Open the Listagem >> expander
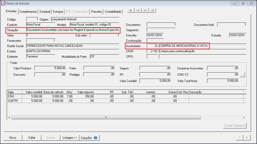Image resolution: width=257 pixels, height=144 pixels. pyautogui.click(x=70, y=138)
